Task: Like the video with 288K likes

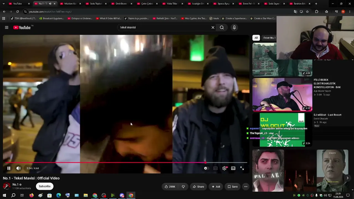Action: pos(170,187)
